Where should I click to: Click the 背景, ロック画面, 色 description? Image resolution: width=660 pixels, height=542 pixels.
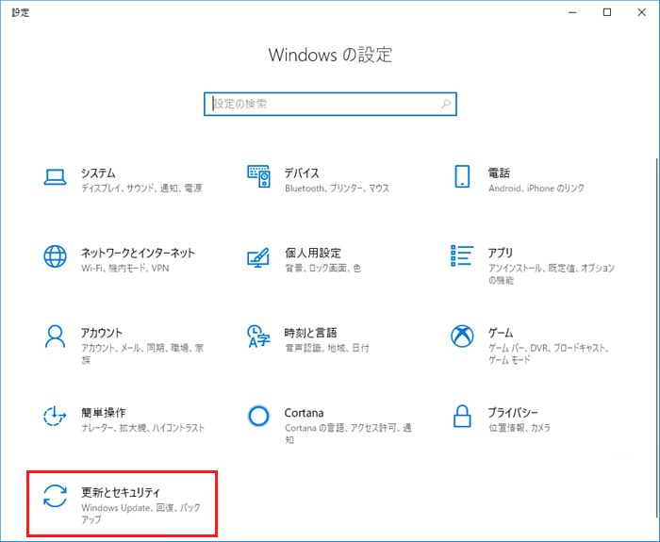323,268
